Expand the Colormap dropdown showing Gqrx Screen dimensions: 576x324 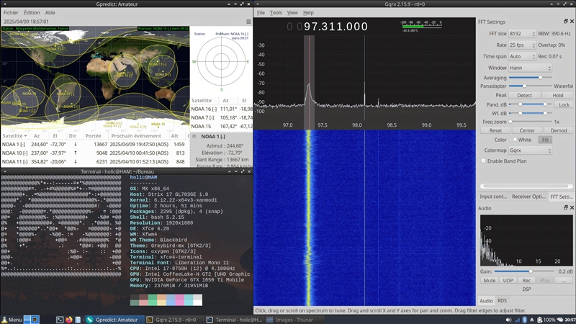530,150
